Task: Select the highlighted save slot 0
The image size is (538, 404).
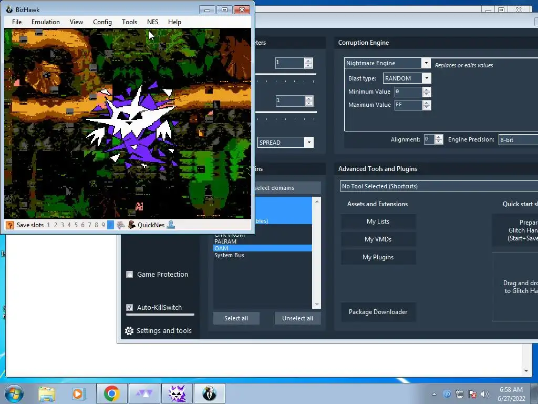Action: pos(110,225)
